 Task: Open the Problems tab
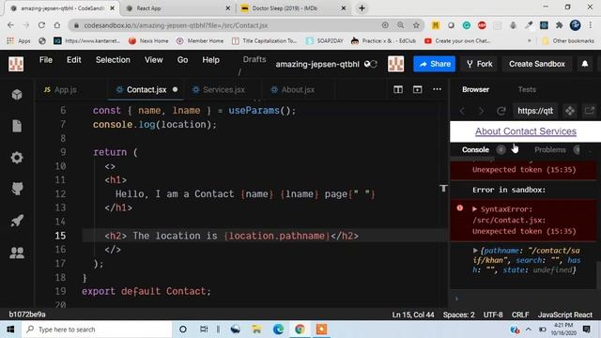point(550,150)
